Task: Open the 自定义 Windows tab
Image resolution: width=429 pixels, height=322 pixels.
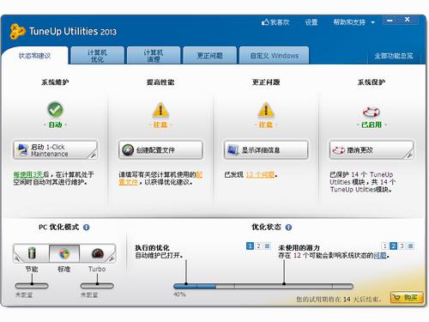Action: (x=275, y=56)
